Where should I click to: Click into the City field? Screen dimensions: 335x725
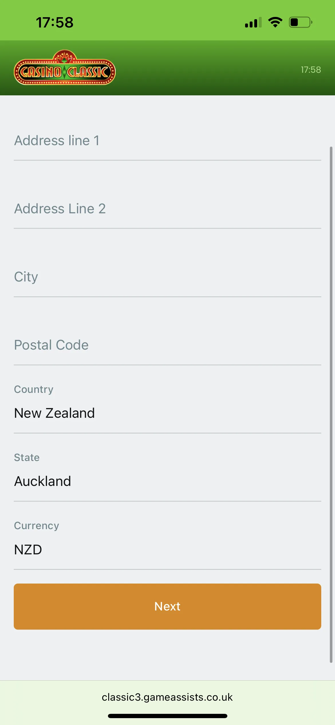[x=167, y=277]
